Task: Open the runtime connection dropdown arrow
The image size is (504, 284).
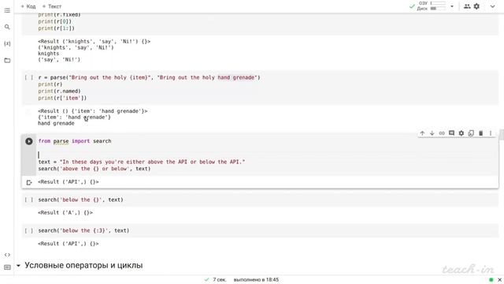Action: [452, 6]
